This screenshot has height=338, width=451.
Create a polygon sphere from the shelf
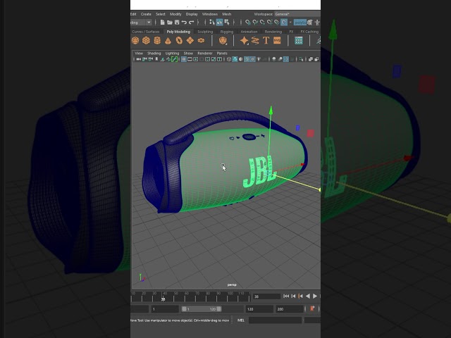135,41
